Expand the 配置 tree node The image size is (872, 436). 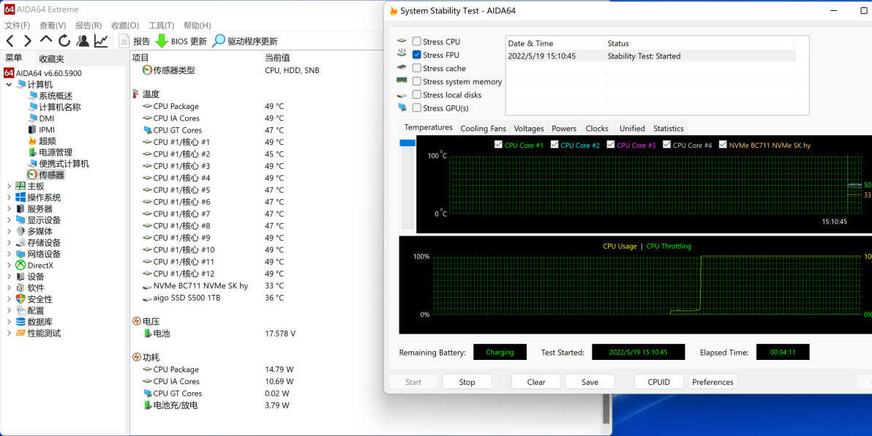(9, 310)
